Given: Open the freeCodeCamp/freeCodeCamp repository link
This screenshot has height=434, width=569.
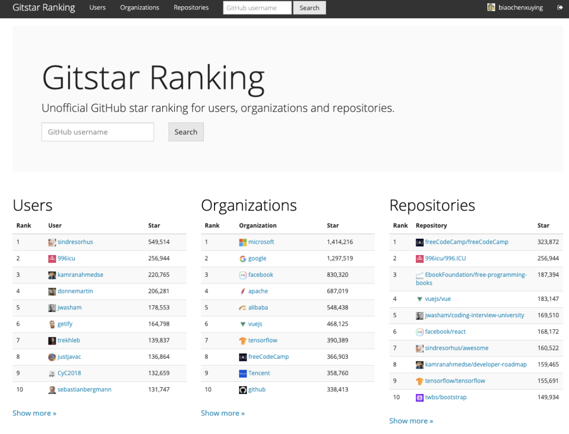Looking at the screenshot, I should [467, 242].
